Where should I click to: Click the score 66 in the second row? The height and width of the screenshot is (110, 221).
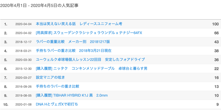tap(217, 33)
